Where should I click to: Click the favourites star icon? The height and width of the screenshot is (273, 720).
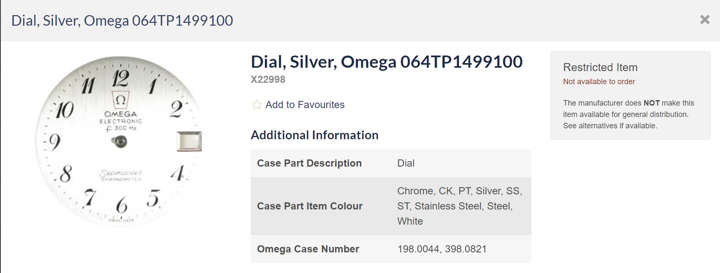pyautogui.click(x=257, y=105)
